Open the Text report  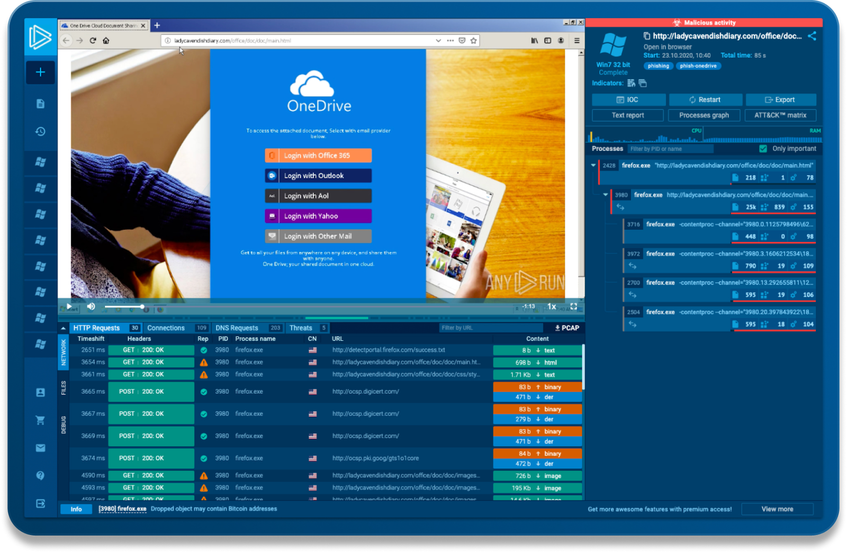(x=628, y=115)
